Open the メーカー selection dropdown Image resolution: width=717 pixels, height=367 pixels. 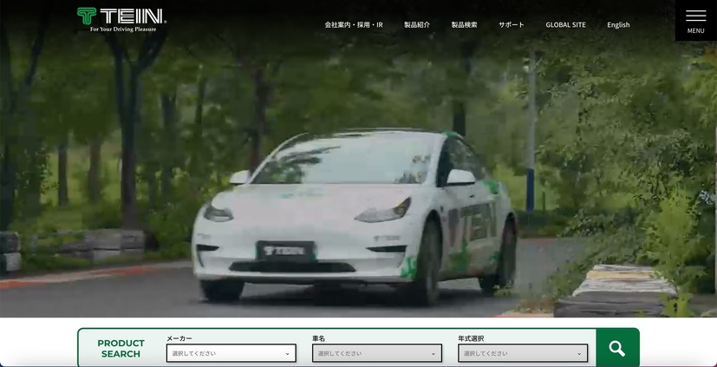pos(231,353)
